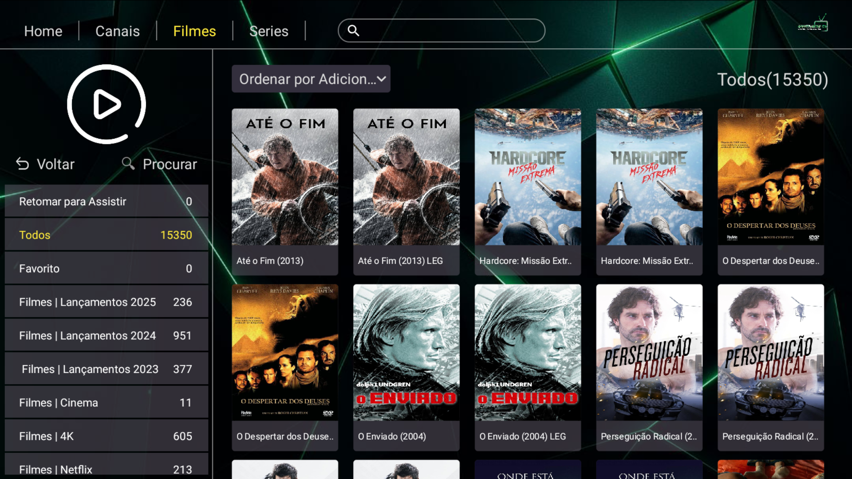Select Filmes | Lançamentos 2025 category
Screen dimensions: 852x479
(x=106, y=302)
